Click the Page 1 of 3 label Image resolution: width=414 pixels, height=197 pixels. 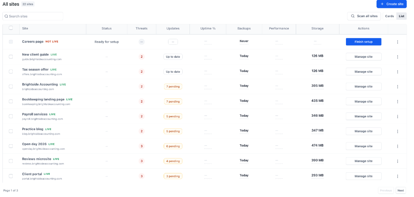11,190
